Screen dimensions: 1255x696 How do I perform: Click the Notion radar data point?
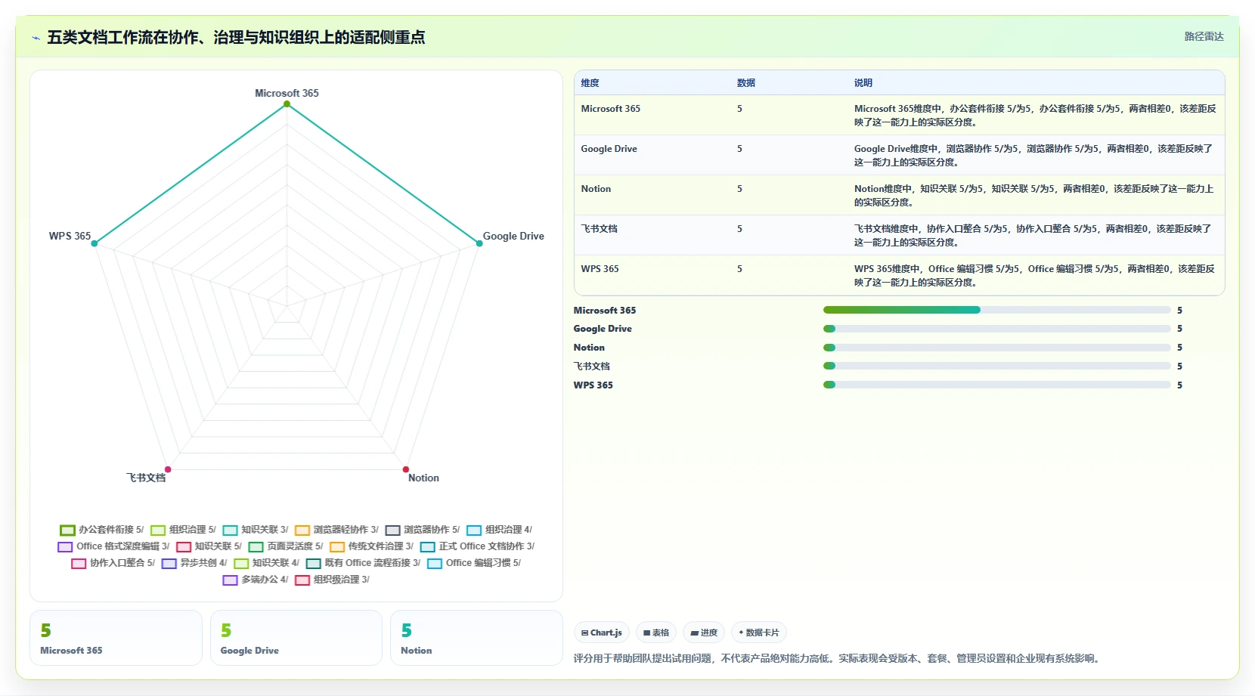406,469
